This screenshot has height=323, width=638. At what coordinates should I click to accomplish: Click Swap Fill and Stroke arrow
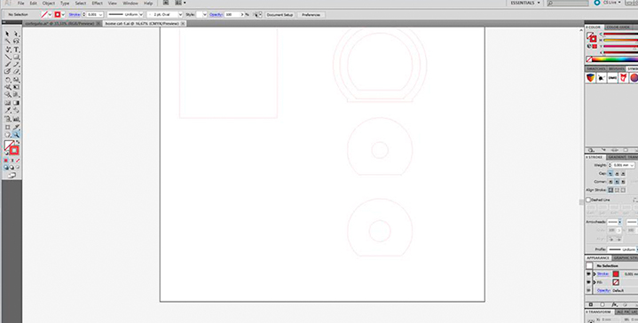(x=18, y=142)
